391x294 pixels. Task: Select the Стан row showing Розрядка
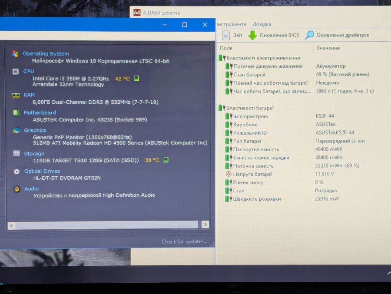pos(304,191)
